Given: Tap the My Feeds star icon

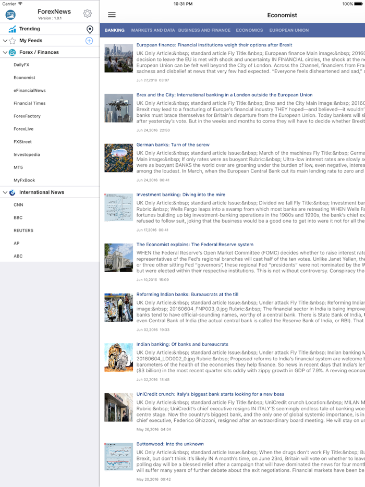Looking at the screenshot, I should pyautogui.click(x=12, y=41).
